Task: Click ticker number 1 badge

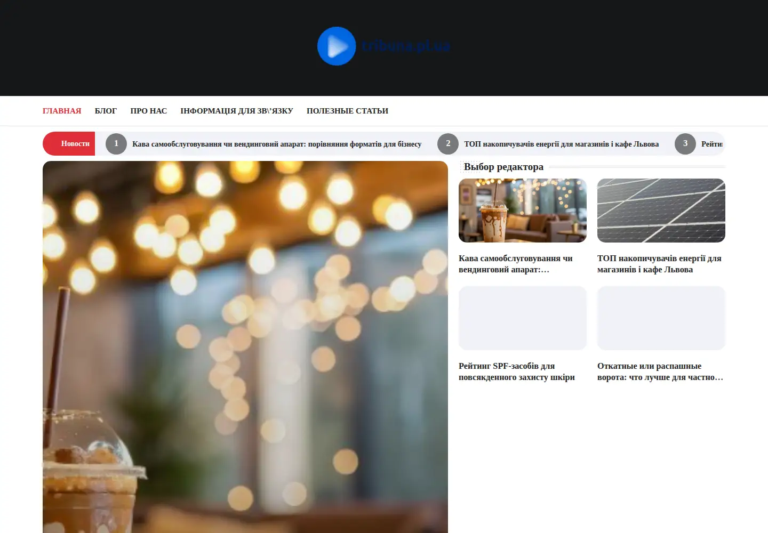Action: click(x=116, y=143)
